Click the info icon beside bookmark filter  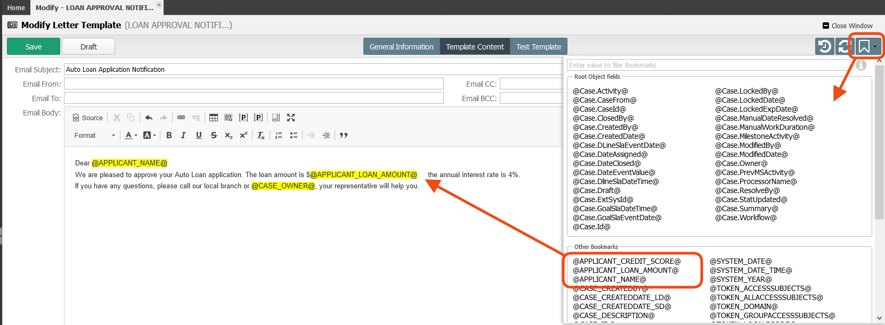[861, 65]
